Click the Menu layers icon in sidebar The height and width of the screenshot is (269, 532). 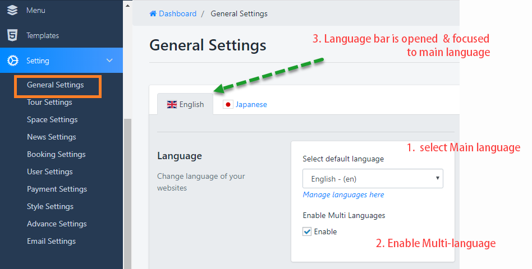point(12,10)
